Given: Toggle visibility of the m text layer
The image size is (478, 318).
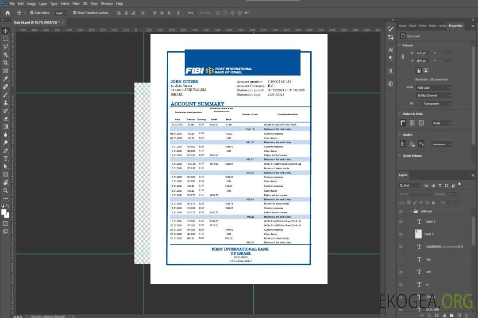Looking at the screenshot, I should coord(401,285).
